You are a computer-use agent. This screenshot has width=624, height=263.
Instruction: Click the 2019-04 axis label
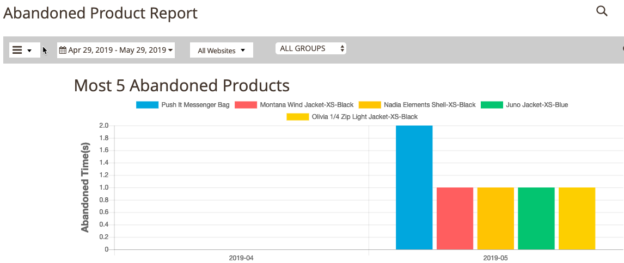click(x=241, y=258)
